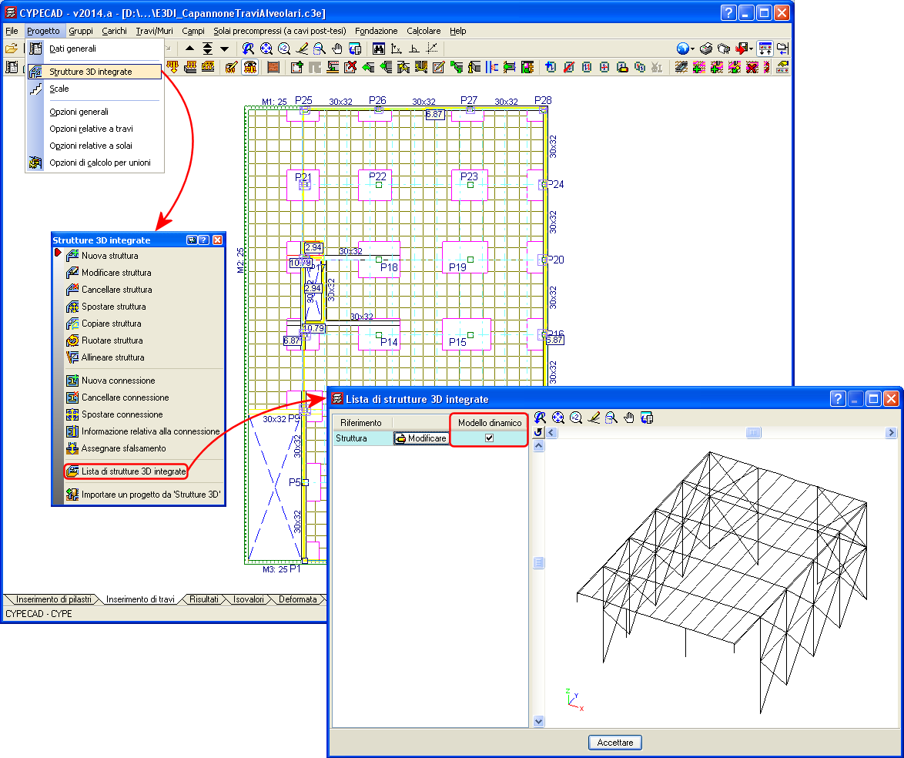The image size is (904, 758).
Task: Select Scale in the Progetto menu
Action: pyautogui.click(x=95, y=89)
